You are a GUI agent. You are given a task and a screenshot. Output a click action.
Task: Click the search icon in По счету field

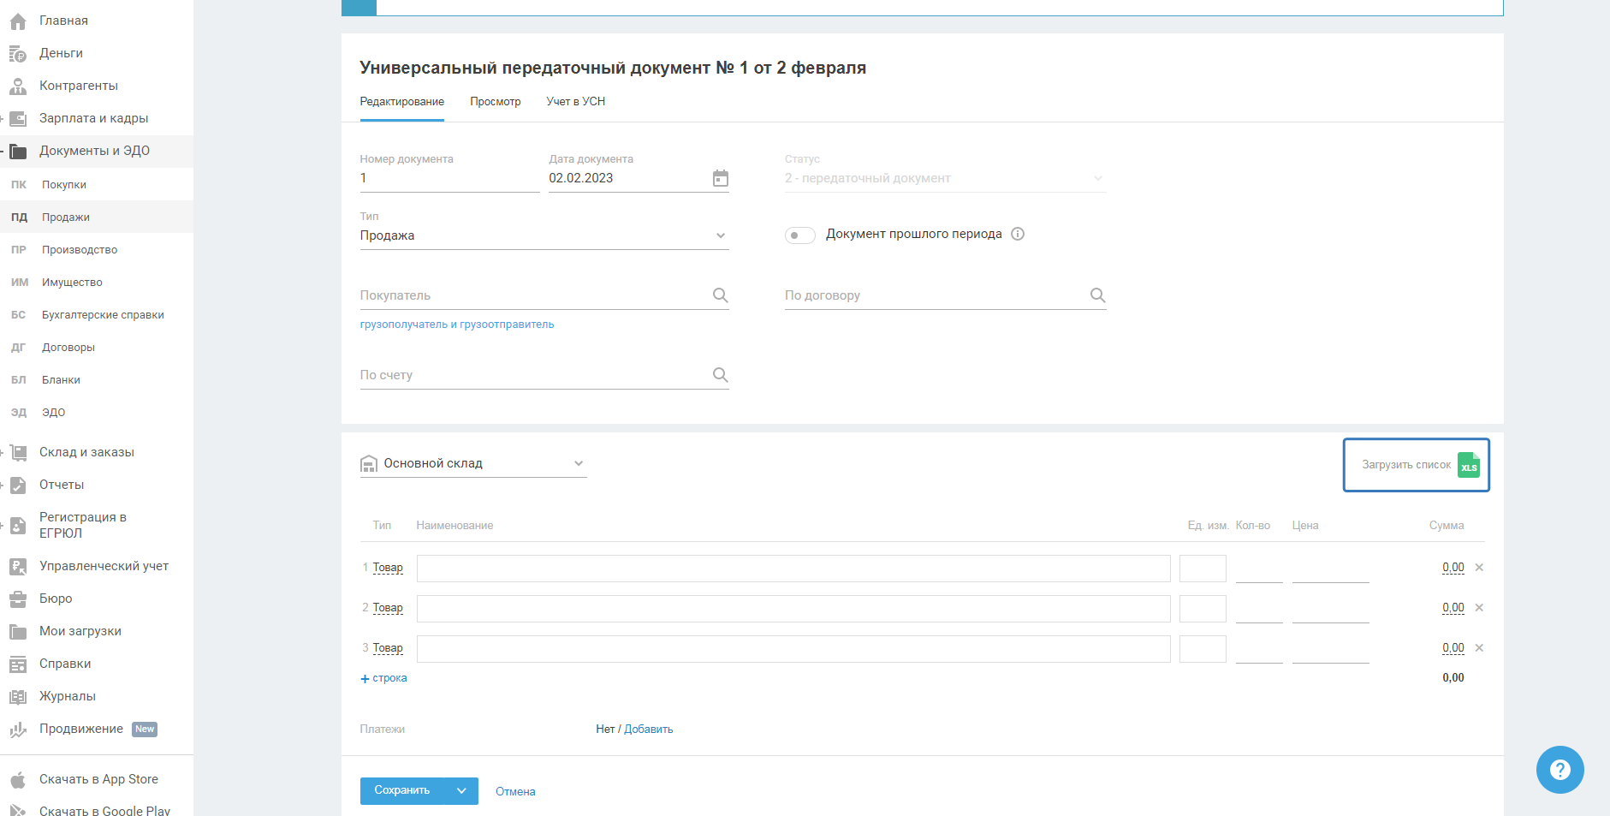coord(721,375)
